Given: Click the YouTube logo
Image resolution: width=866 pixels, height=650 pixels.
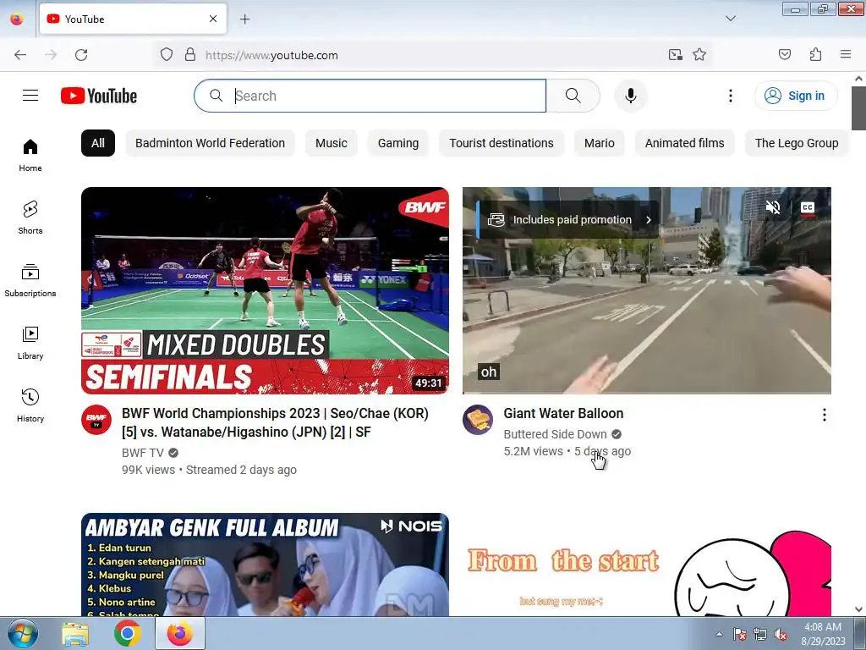Looking at the screenshot, I should click(99, 96).
